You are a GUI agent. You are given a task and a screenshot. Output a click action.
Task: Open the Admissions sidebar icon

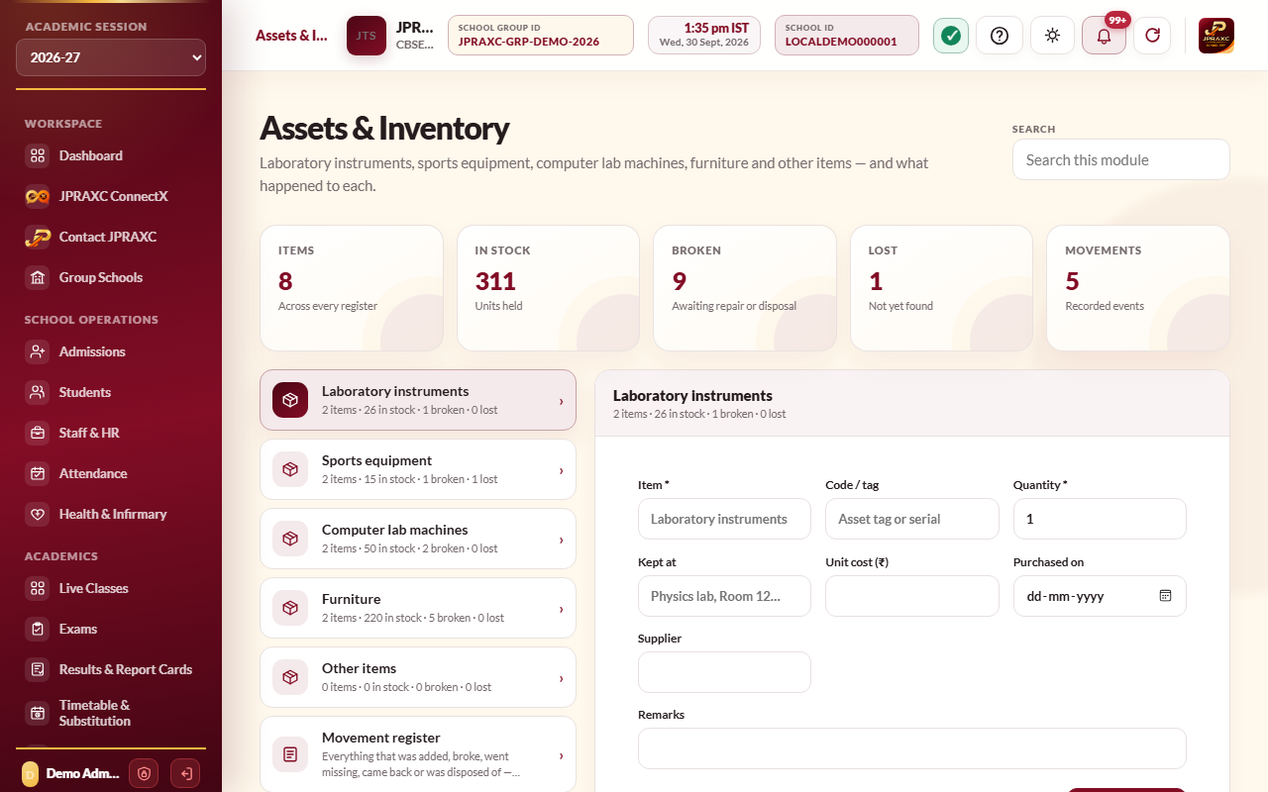coord(38,351)
